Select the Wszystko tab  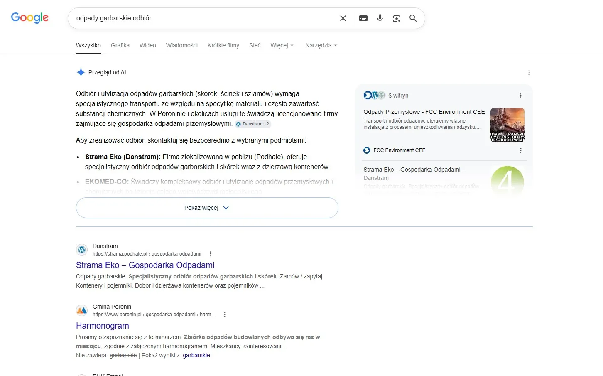(88, 45)
